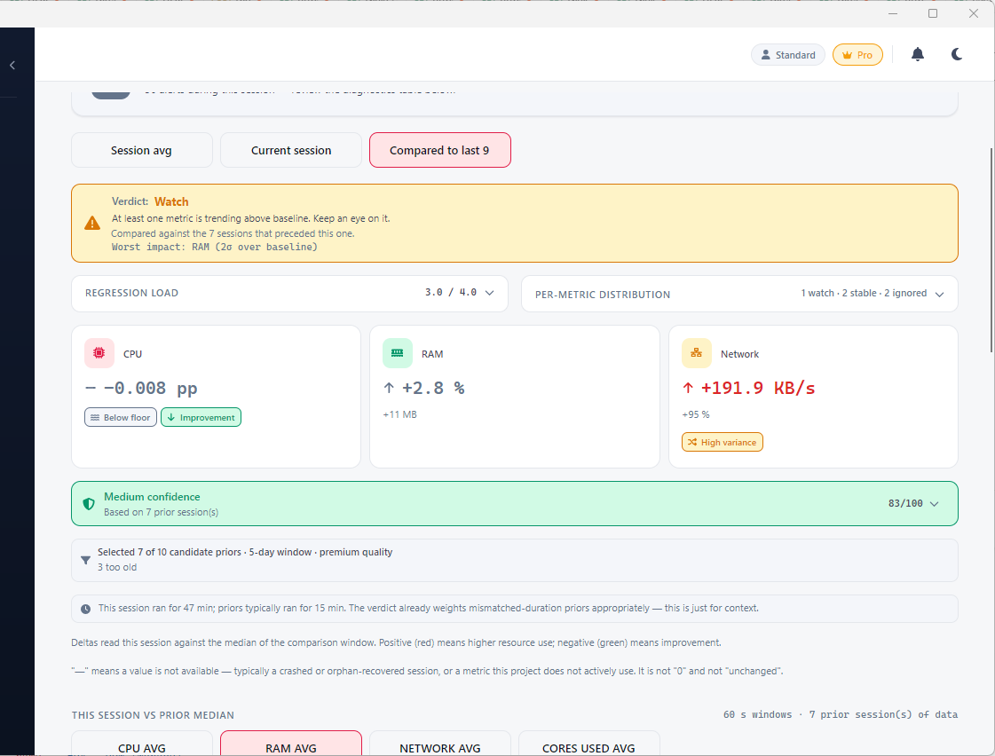Click 'THIS SESSION VS PRIOR MEDIAN' heading
995x756 pixels.
click(153, 715)
